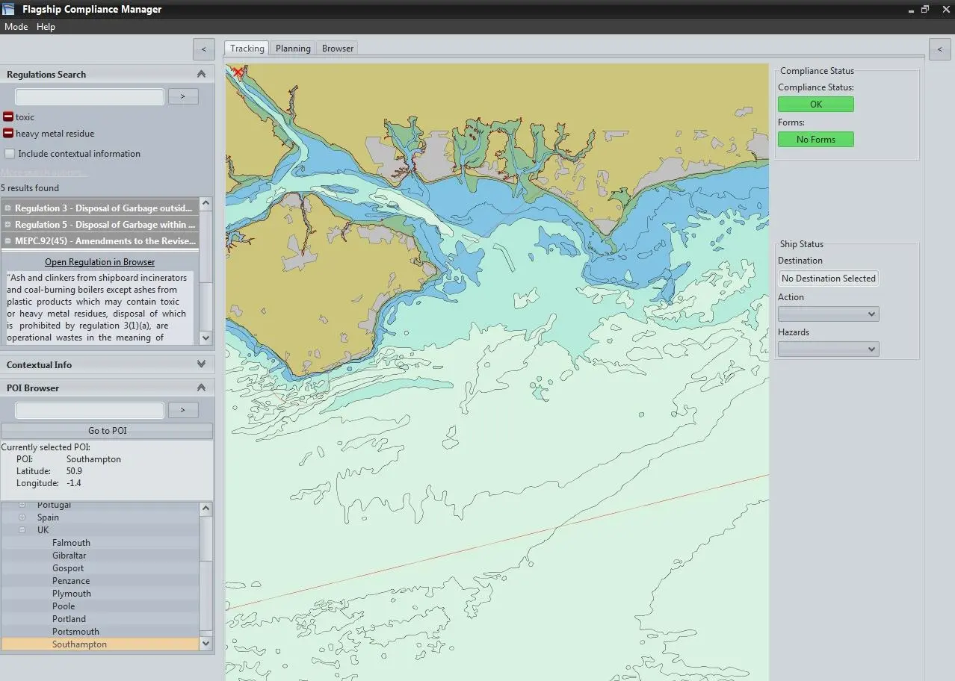This screenshot has height=681, width=955.
Task: Click the green No Forms indicator
Action: [816, 140]
